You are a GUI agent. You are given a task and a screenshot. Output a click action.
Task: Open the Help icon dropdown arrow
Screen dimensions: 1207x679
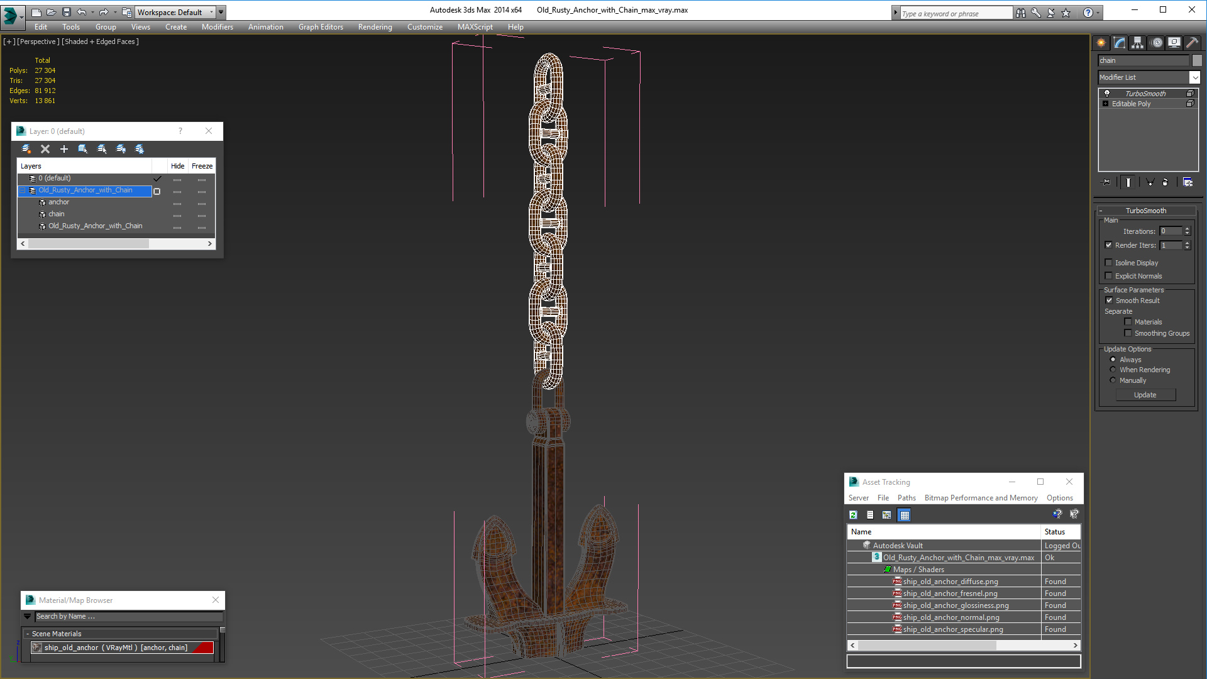[1098, 13]
